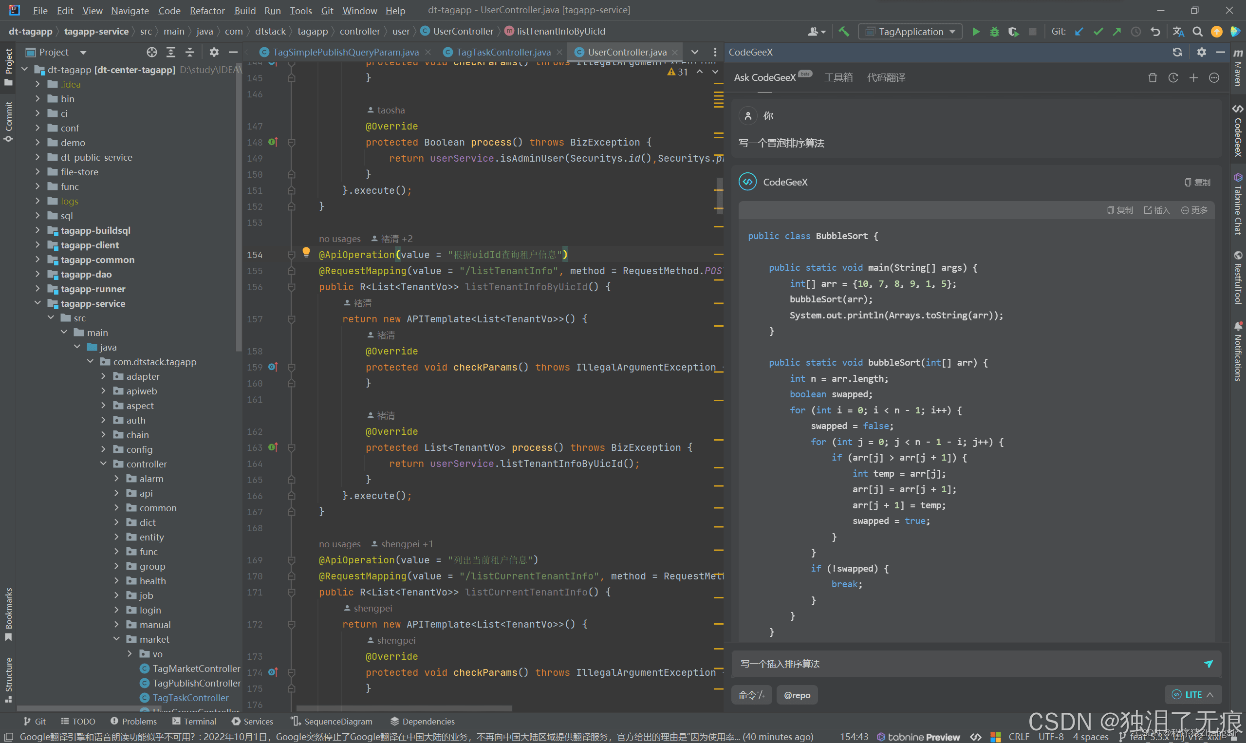
Task: Switch to TagTaskController.java tab
Action: 502,52
